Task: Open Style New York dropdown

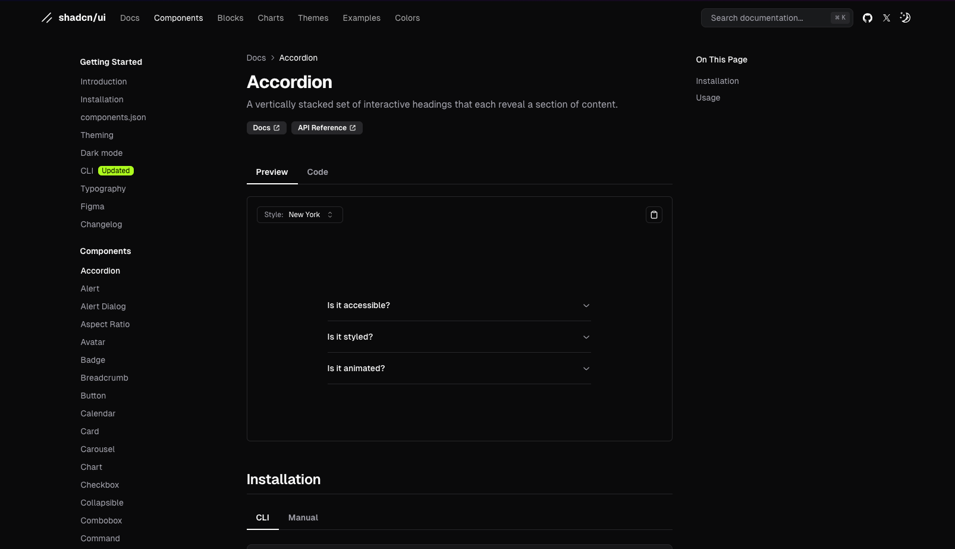Action: pos(300,215)
